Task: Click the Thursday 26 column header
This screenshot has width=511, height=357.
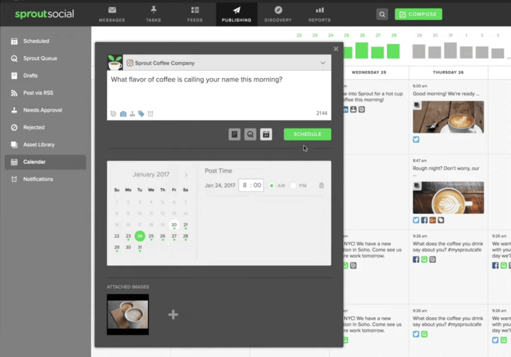Action: (x=448, y=72)
